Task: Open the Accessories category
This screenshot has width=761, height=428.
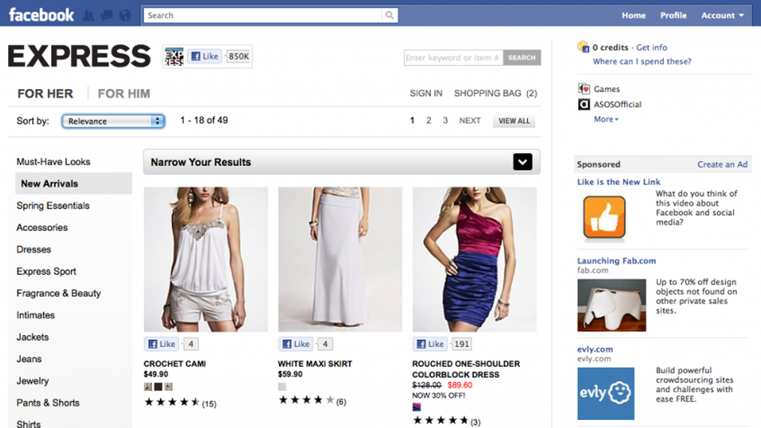Action: [x=42, y=228]
